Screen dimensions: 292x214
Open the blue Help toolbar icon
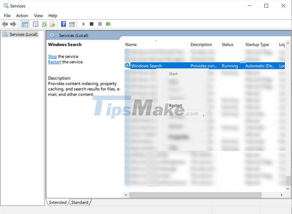pos(63,24)
